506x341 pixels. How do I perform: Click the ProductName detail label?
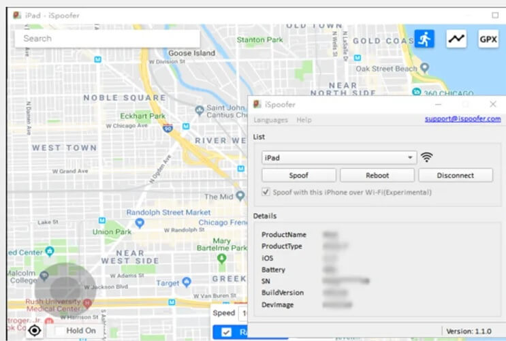[284, 235]
